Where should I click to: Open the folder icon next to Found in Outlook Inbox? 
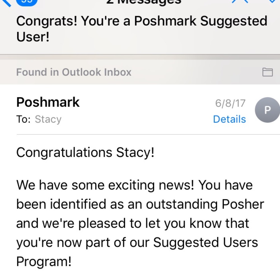[268, 72]
